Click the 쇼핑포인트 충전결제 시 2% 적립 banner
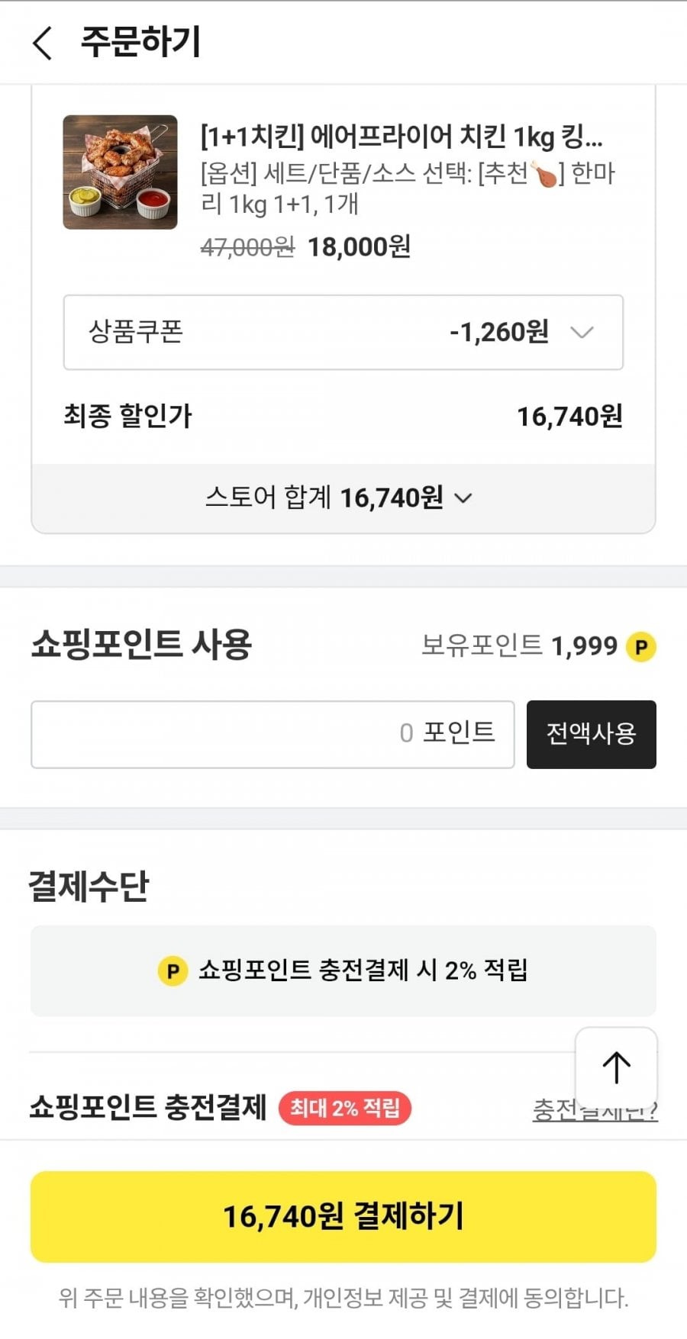This screenshot has width=687, height=1339. (343, 970)
